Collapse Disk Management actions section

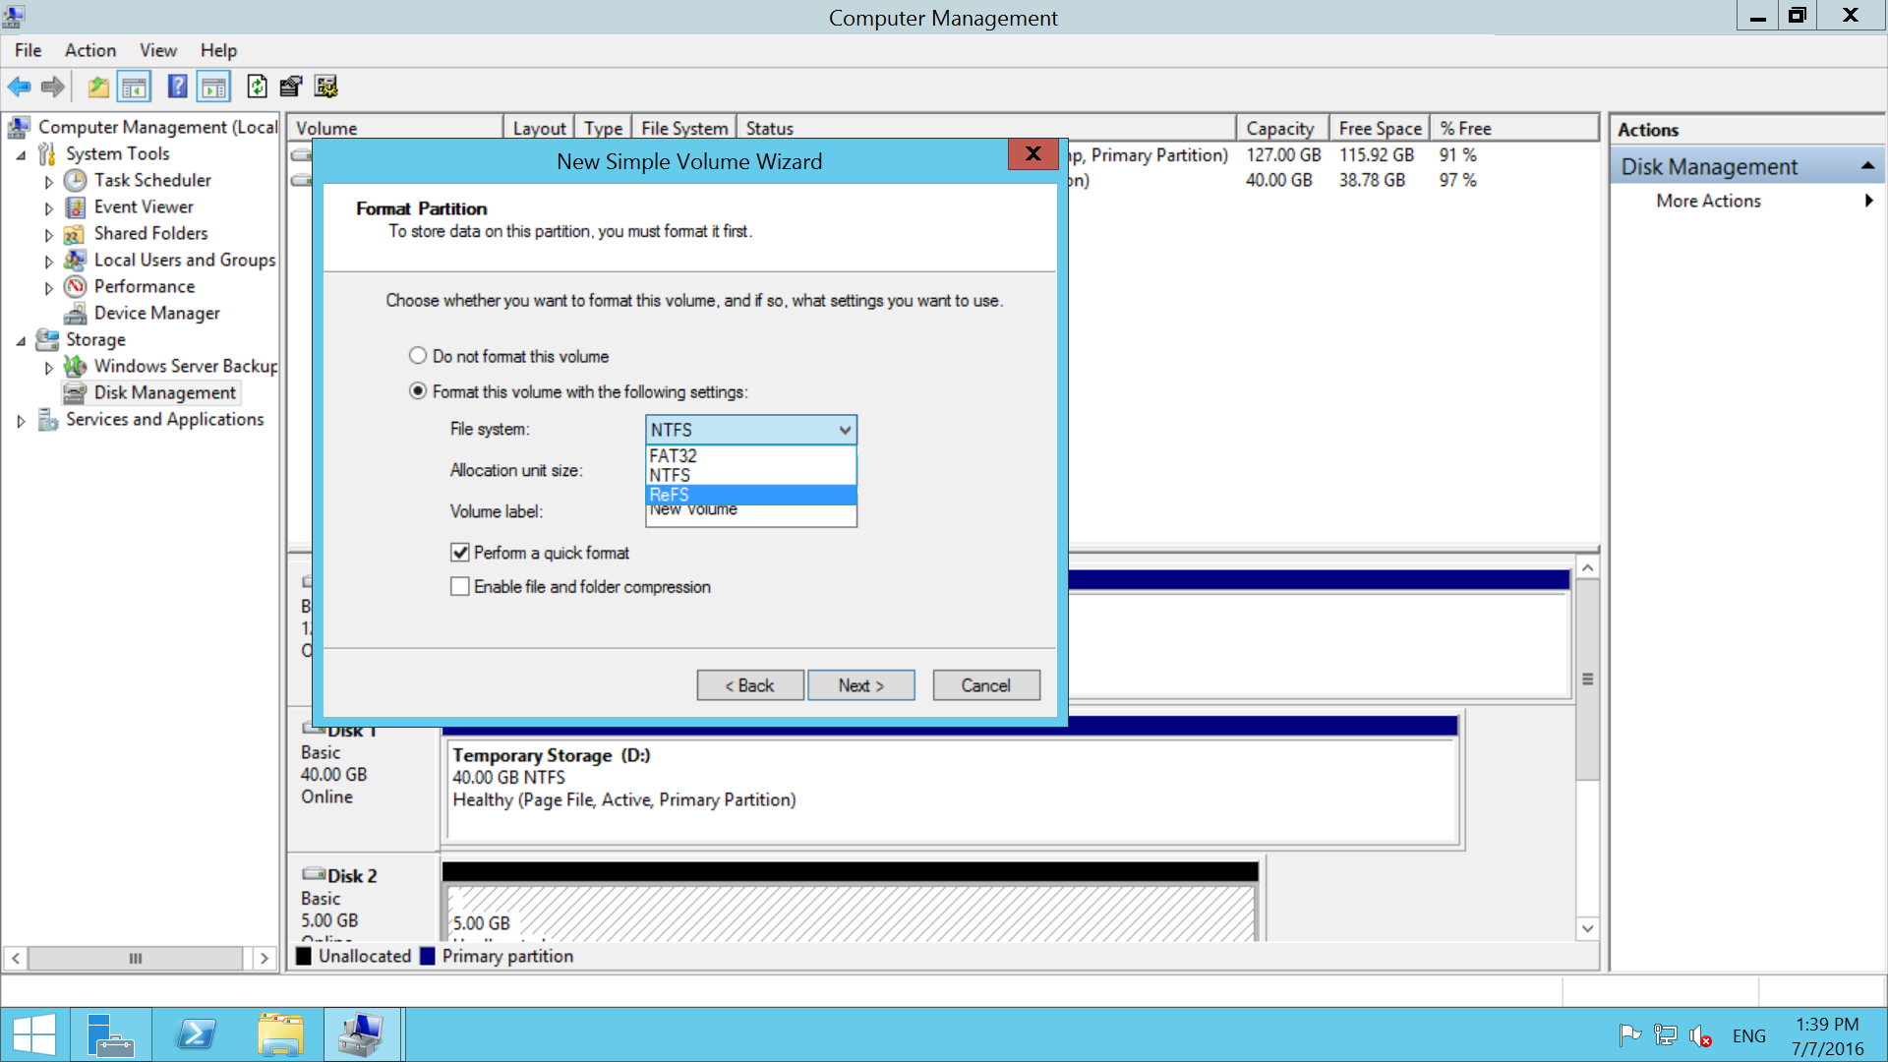[x=1867, y=166]
